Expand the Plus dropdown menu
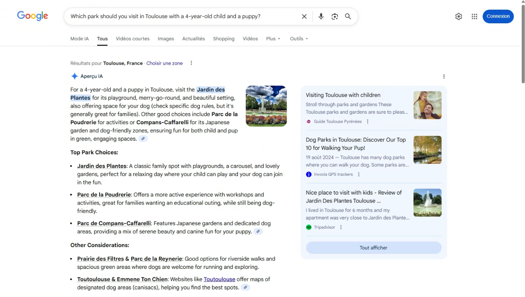This screenshot has width=525, height=297. [x=273, y=39]
